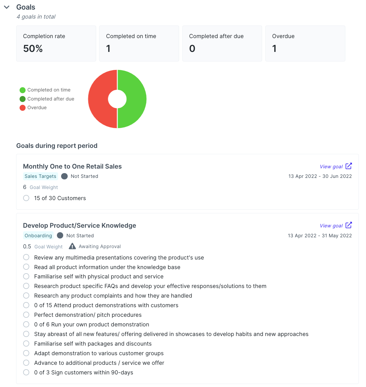366x387 pixels.
Task: Check Familiarise self with physical product and service
Action: pos(26,276)
